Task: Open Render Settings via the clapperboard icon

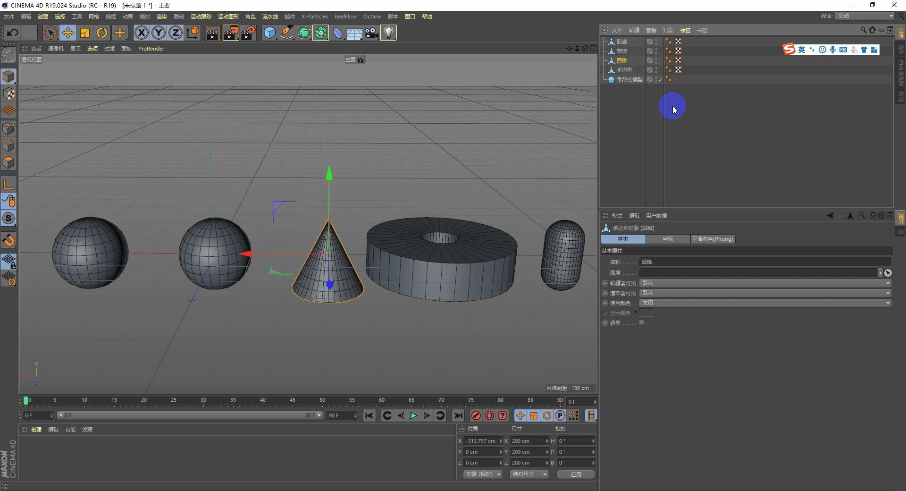Action: click(x=249, y=33)
